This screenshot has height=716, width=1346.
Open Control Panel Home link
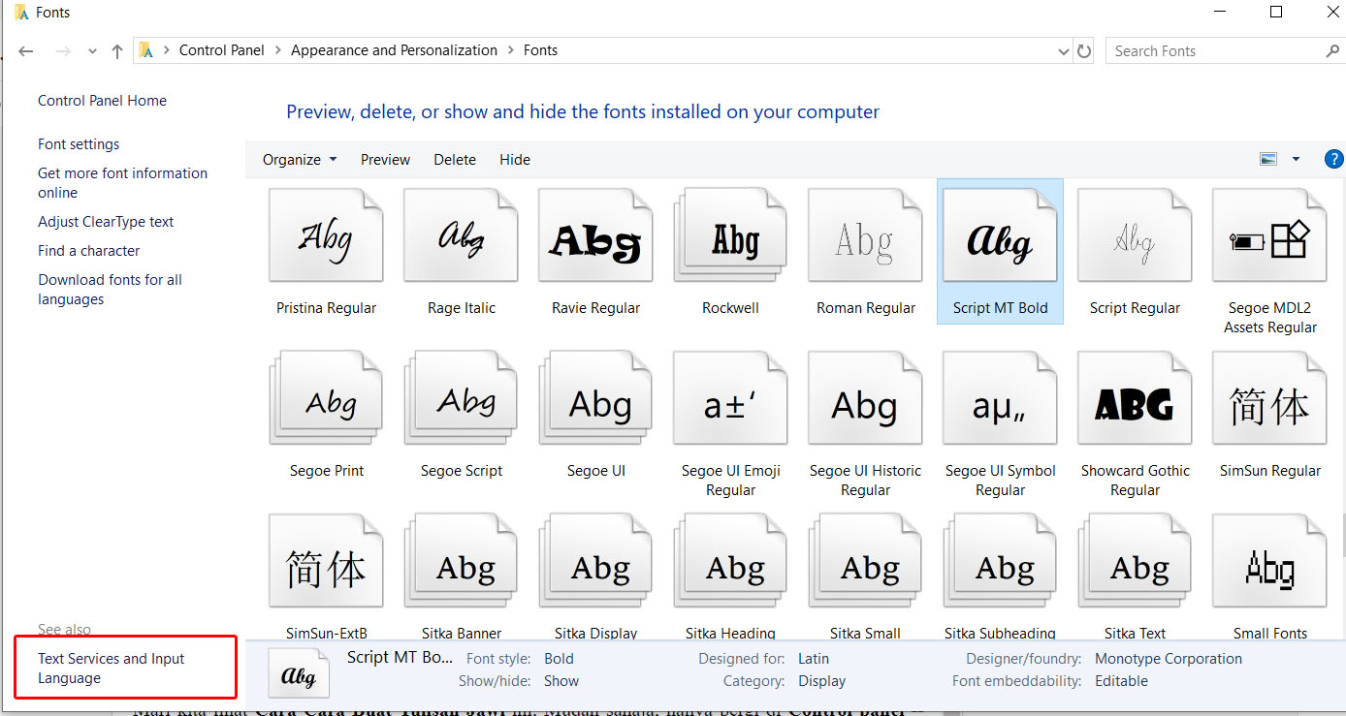(102, 101)
